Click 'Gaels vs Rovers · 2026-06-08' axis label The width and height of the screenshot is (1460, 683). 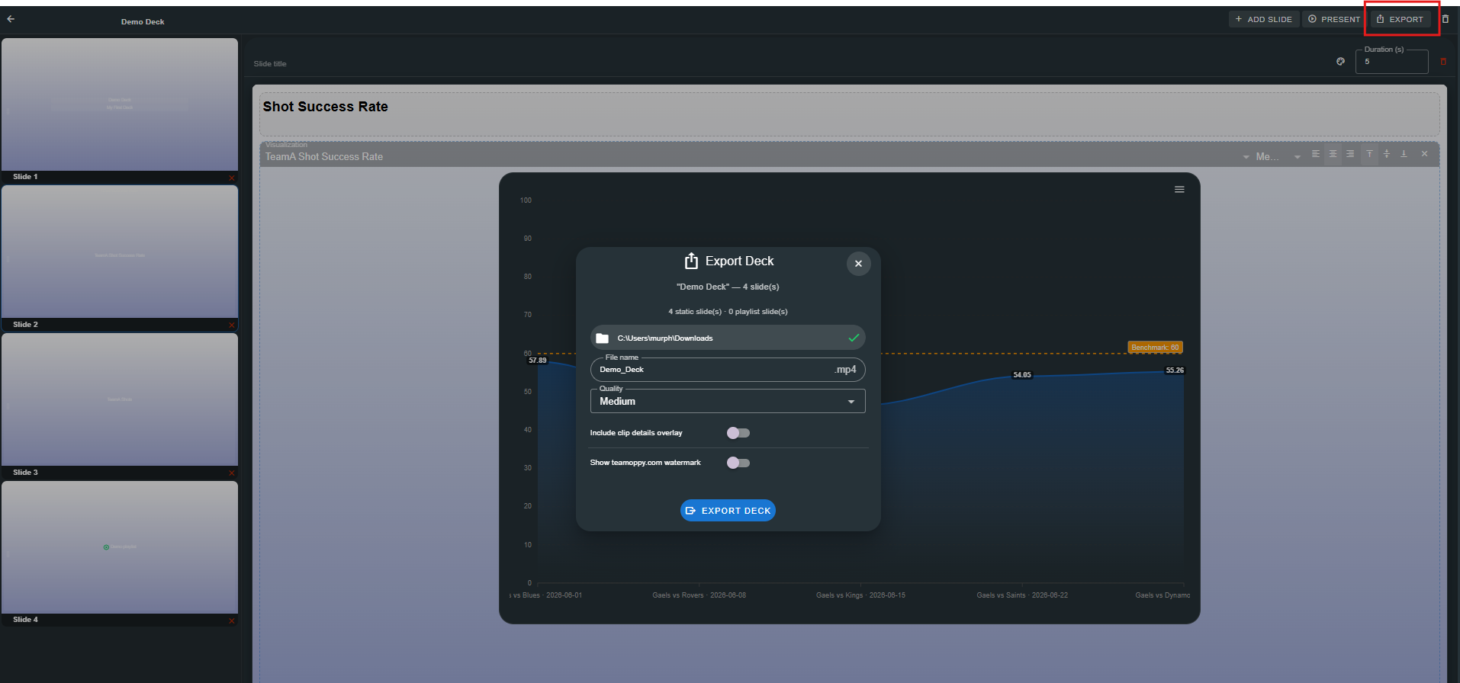[x=699, y=595]
